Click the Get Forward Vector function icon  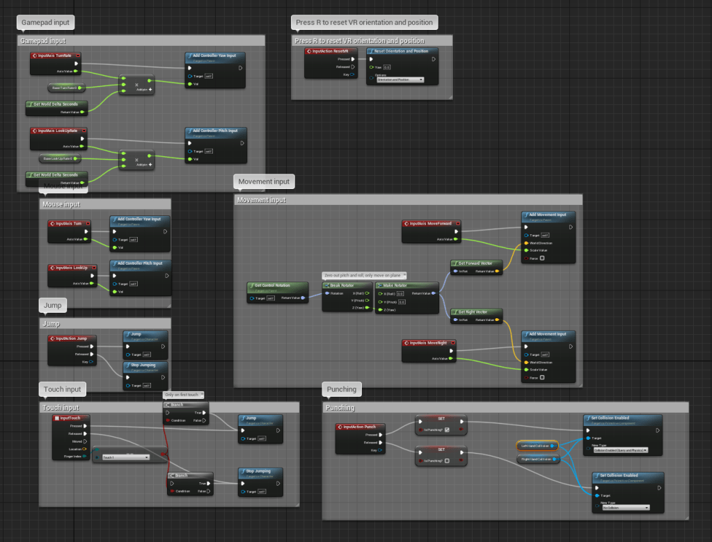(454, 263)
